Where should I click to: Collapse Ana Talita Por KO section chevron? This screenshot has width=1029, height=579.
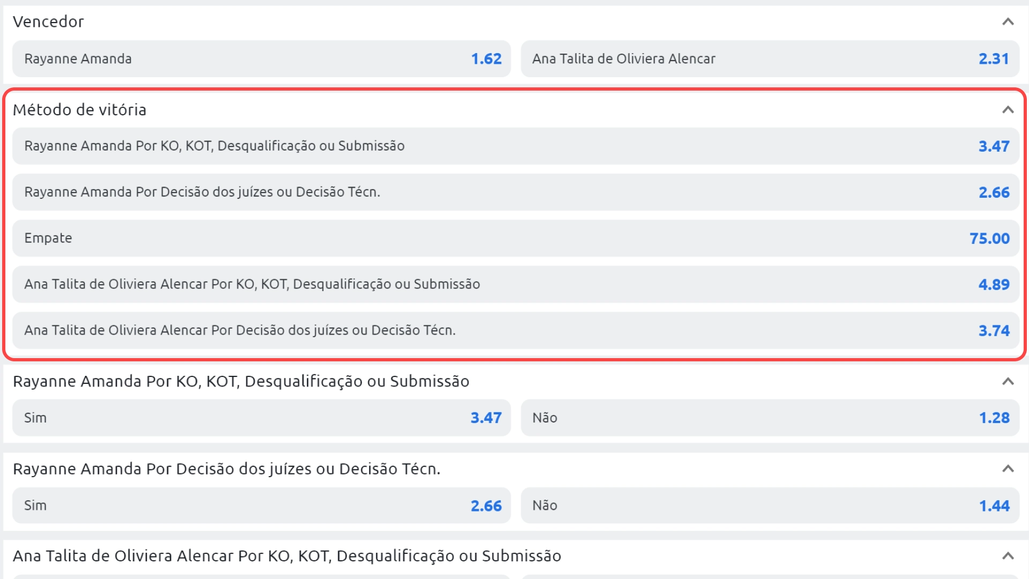click(1008, 556)
